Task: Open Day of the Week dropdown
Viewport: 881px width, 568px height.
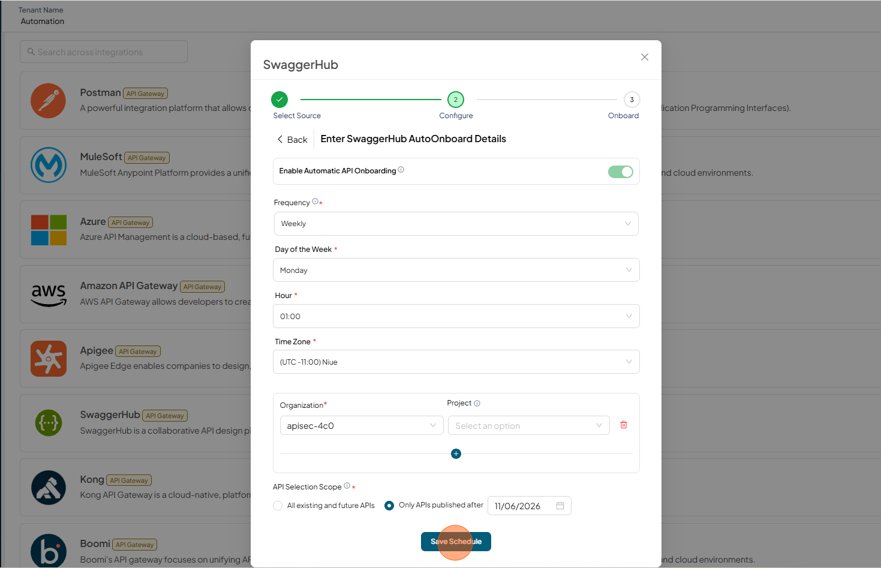Action: 456,270
